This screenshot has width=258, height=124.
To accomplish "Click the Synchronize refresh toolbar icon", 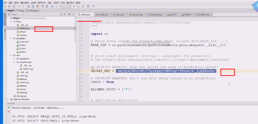I will pos(14,6).
